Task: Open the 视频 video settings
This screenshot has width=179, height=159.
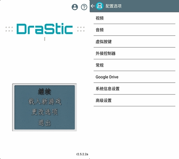Action: click(134, 18)
